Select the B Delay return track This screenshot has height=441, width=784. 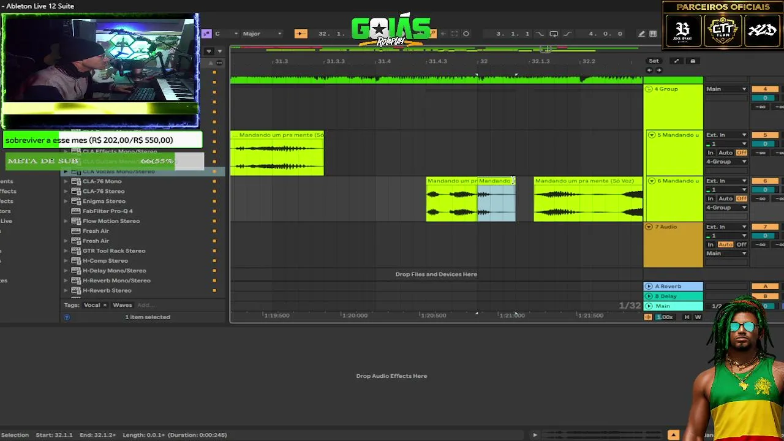pos(673,296)
